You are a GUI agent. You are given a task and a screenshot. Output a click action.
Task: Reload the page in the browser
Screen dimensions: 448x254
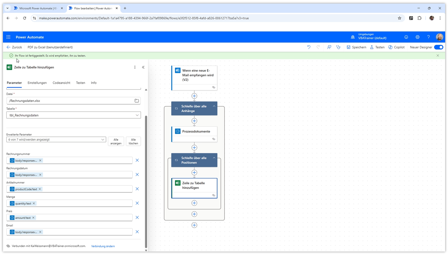click(x=24, y=18)
